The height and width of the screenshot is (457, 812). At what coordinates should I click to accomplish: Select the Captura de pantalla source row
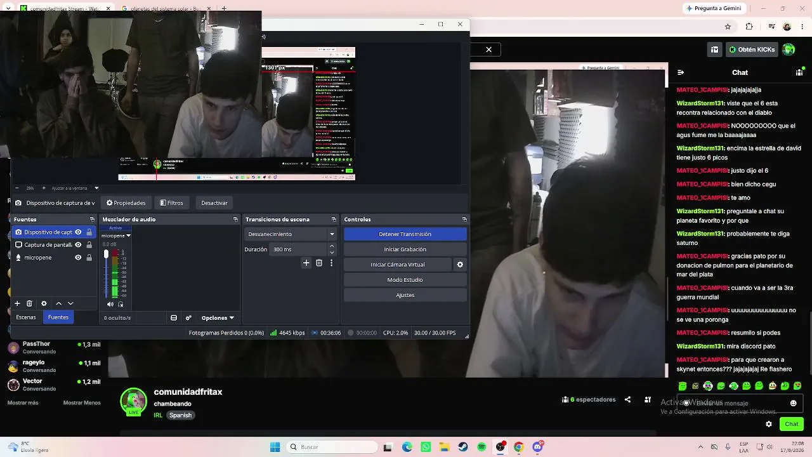[x=55, y=245]
